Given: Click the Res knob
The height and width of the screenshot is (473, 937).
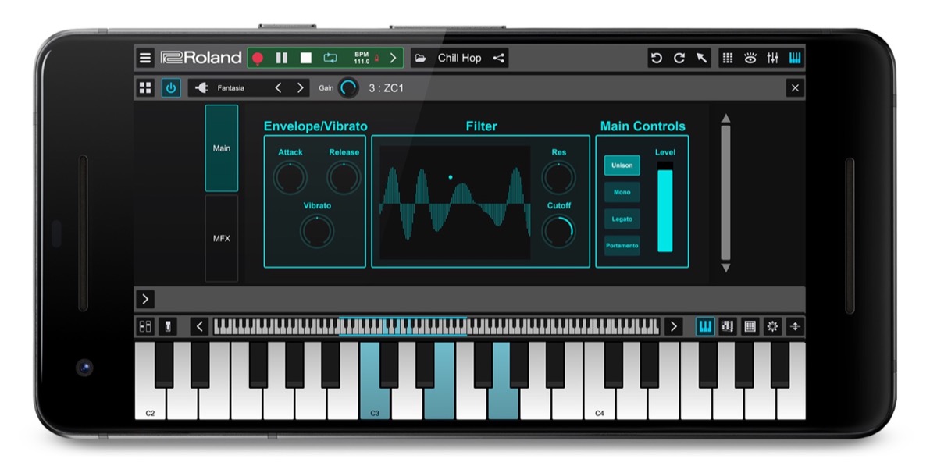Looking at the screenshot, I should (558, 178).
